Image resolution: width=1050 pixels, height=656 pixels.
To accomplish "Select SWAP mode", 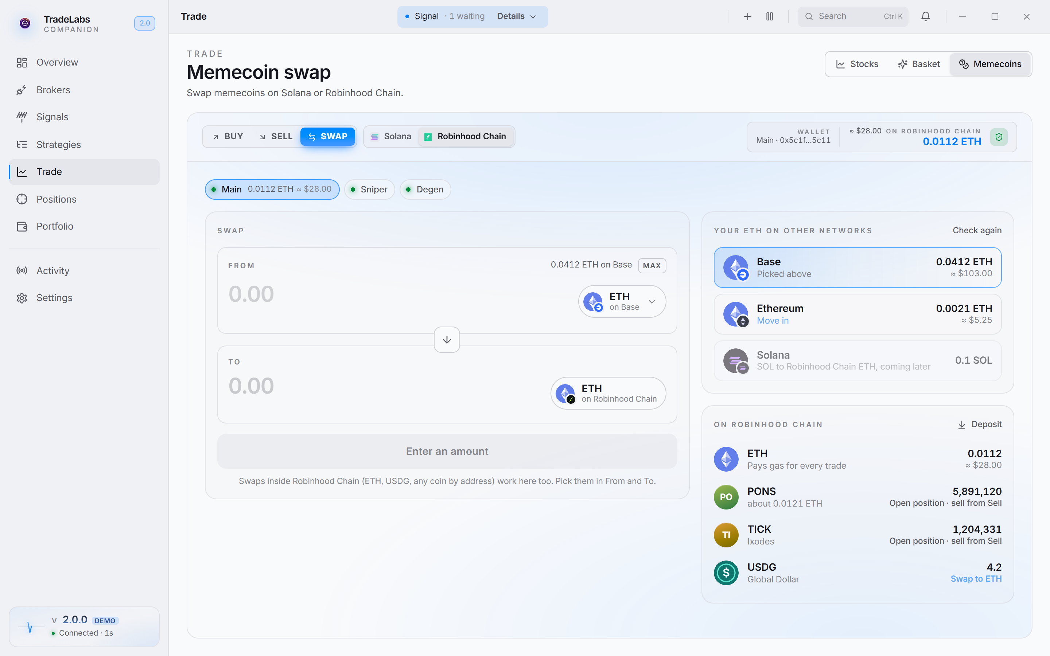I will (x=328, y=137).
